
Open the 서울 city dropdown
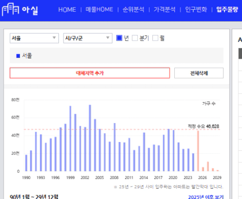coord(34,38)
